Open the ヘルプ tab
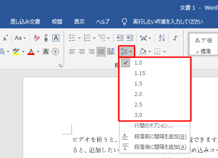The image size is (218, 158). tap(102, 21)
